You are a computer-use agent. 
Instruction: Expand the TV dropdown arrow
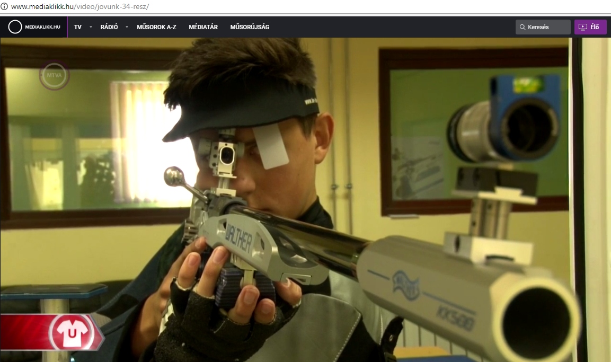91,27
